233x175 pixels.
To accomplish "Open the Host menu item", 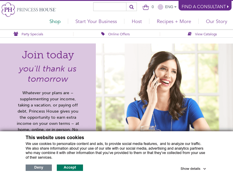I will [137, 21].
